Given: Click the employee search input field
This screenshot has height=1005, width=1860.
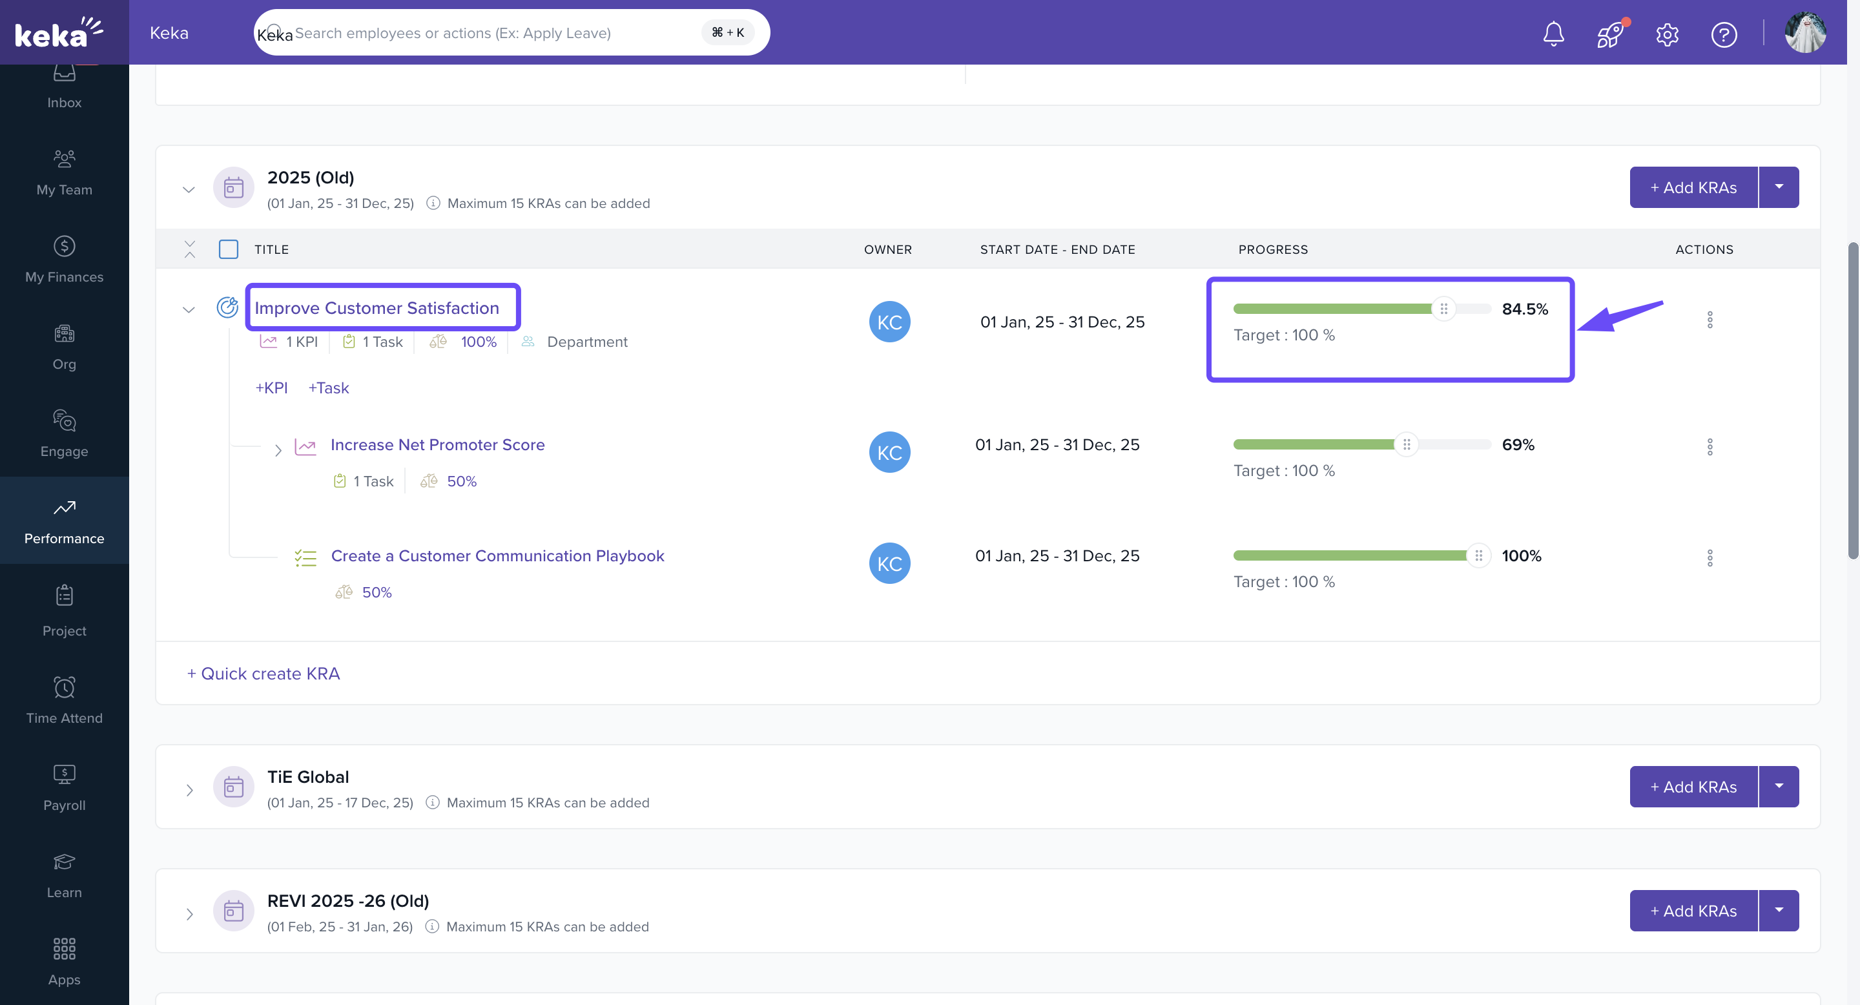Looking at the screenshot, I should pyautogui.click(x=491, y=33).
